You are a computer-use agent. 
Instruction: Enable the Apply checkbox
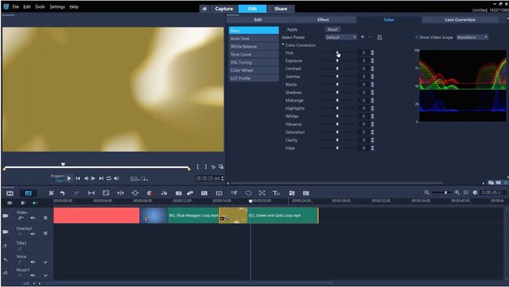pos(283,30)
